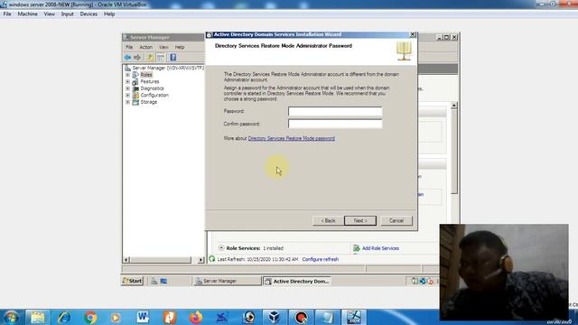This screenshot has height=325, width=578.
Task: Select the Server Manager root tree node
Action: tap(168, 68)
